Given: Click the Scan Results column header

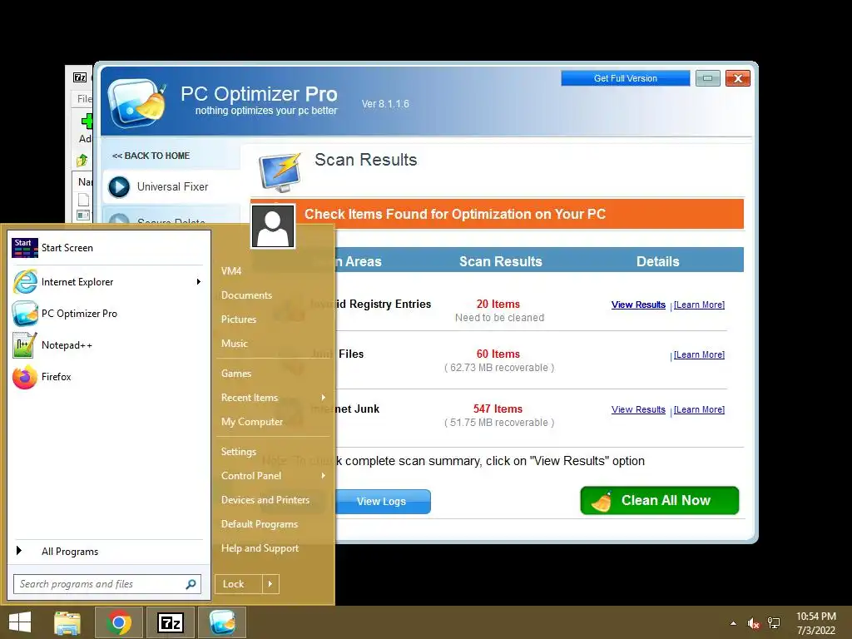Looking at the screenshot, I should click(x=500, y=261).
